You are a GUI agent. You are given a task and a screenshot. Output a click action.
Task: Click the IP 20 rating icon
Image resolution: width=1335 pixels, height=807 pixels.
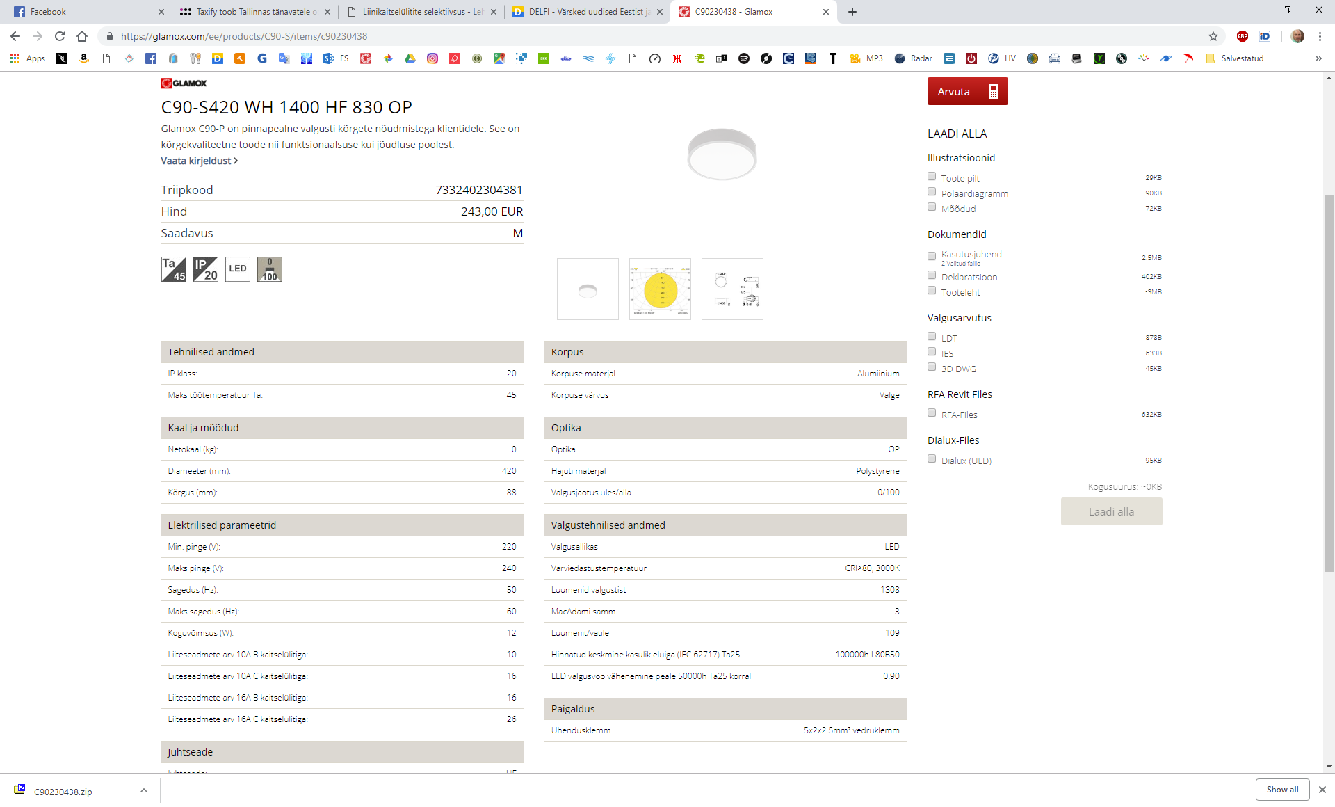(206, 269)
